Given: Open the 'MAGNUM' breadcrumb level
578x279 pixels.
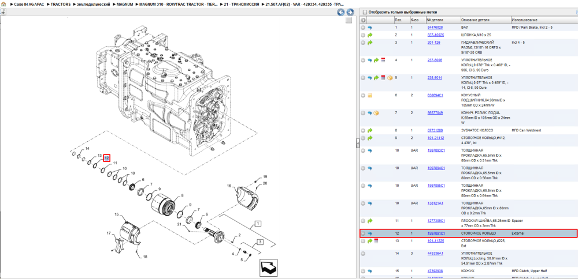Looking at the screenshot, I should 125,5.
